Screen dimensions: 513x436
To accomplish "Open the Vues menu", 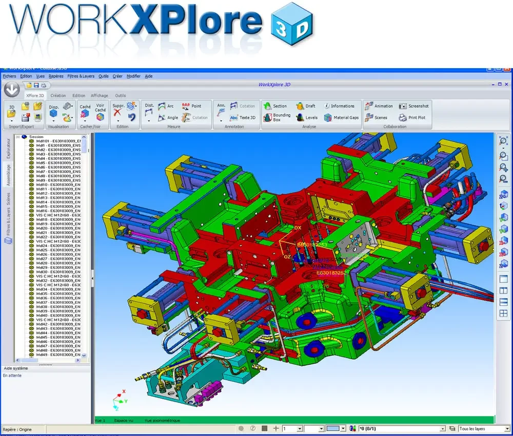I will coord(40,76).
